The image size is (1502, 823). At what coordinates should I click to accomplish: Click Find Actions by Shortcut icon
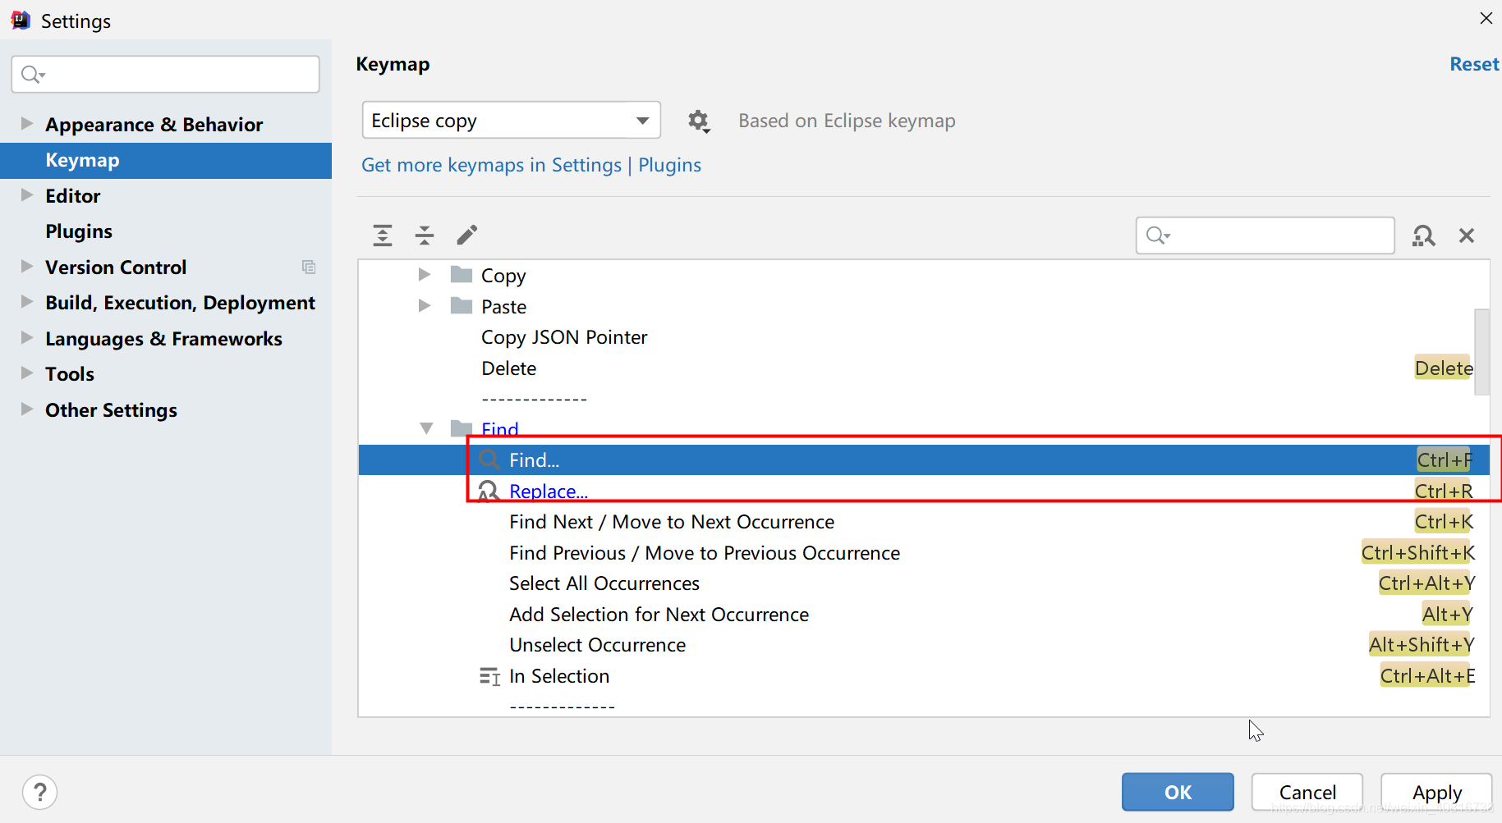1423,236
